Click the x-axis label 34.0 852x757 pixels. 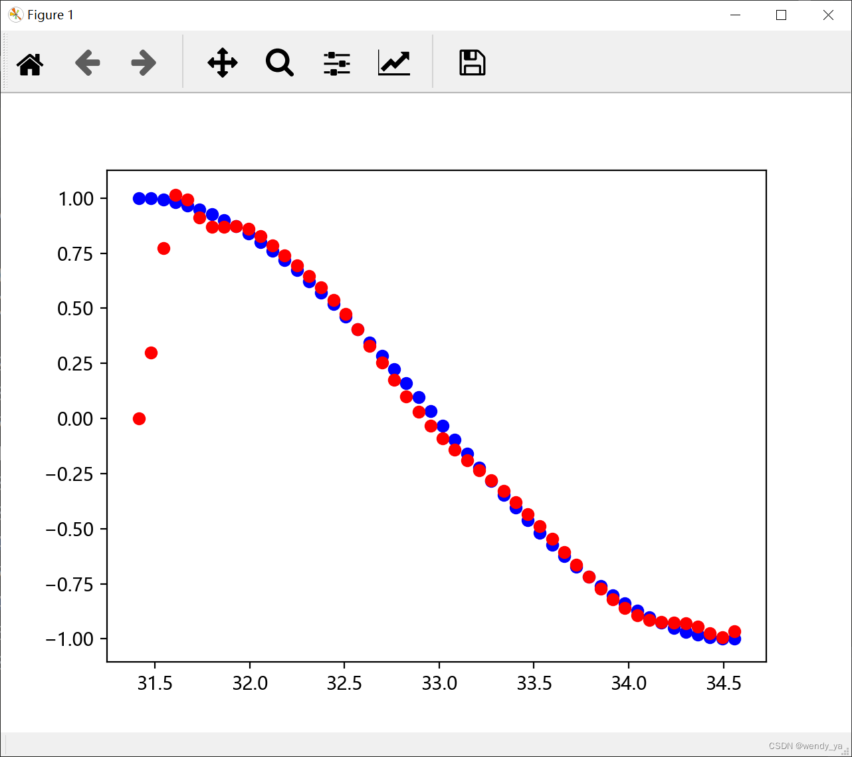pos(629,683)
